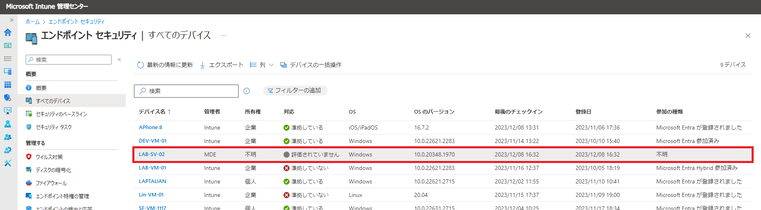
Task: Open the Users icon in left rail
Action: click(8, 124)
